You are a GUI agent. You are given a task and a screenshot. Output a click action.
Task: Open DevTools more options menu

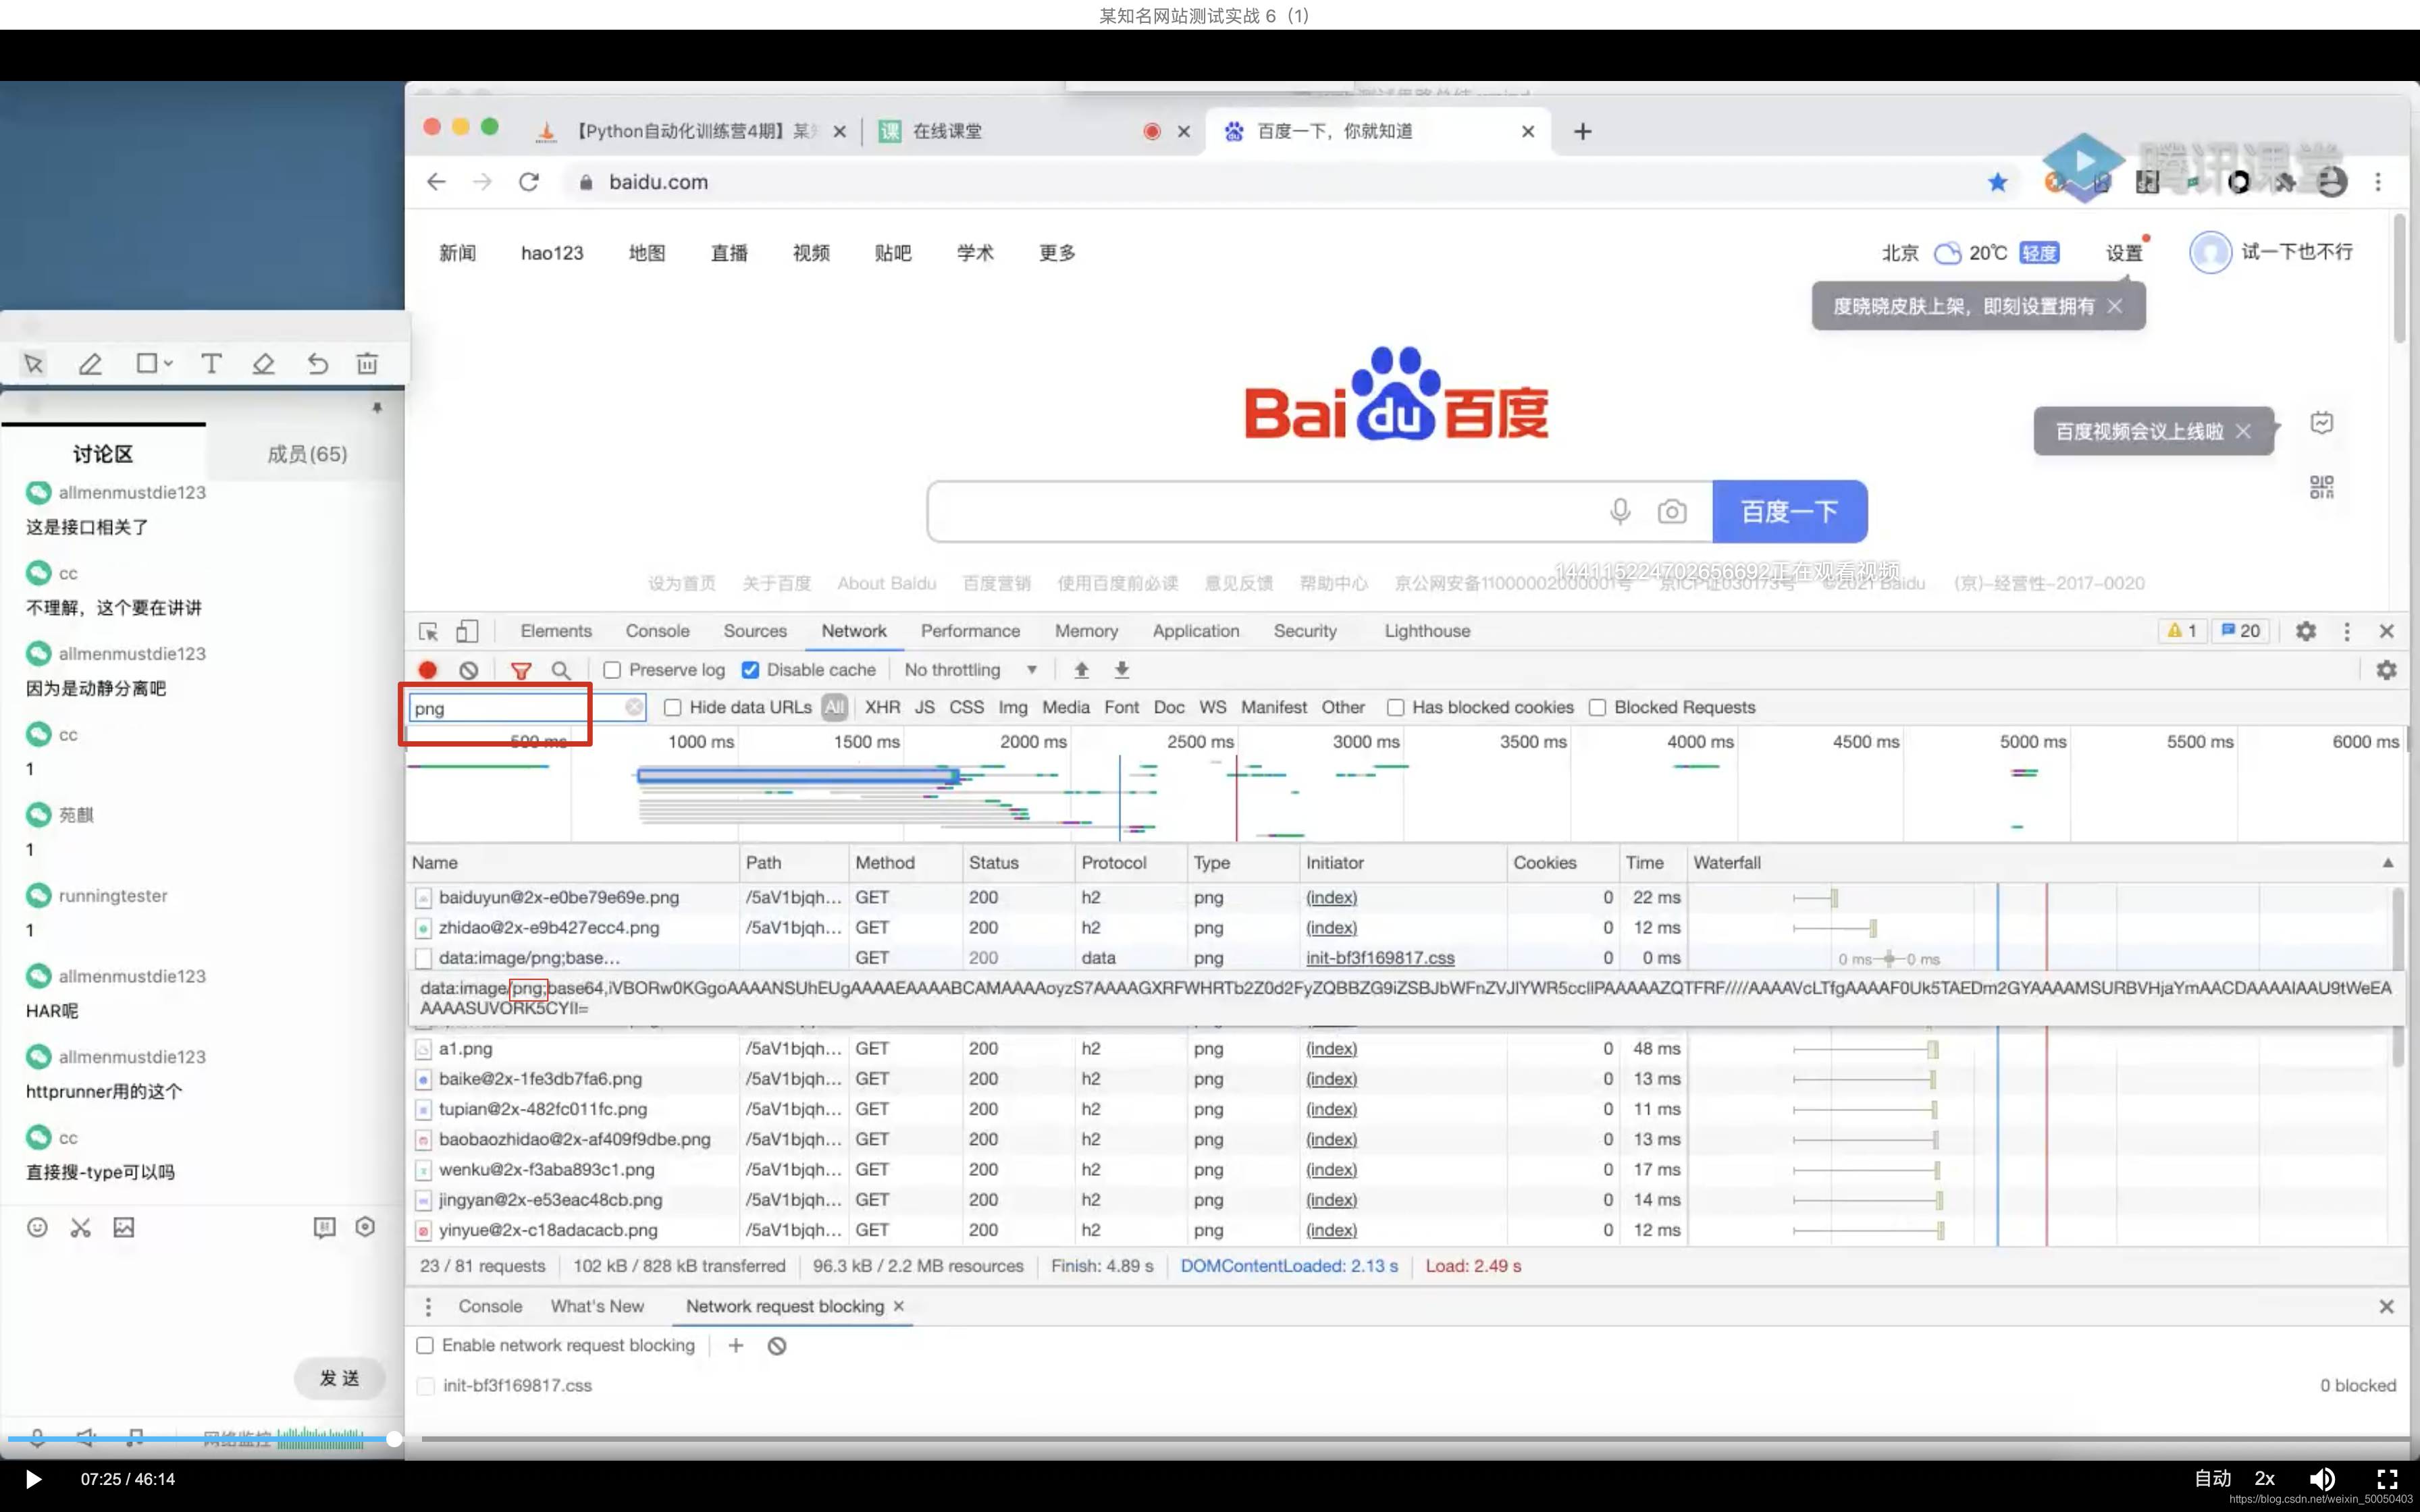[2347, 631]
